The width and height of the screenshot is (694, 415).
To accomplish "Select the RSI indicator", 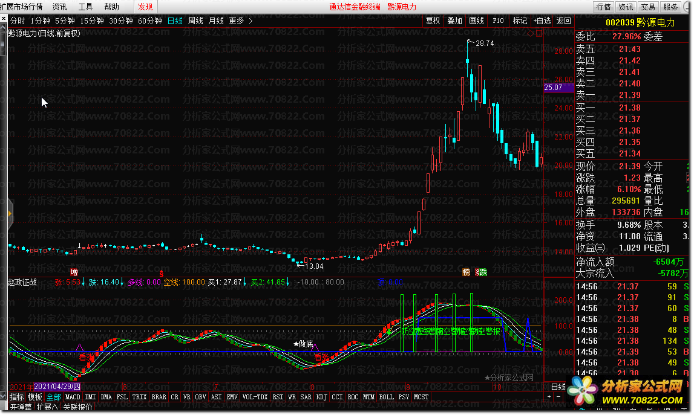I will point(278,397).
